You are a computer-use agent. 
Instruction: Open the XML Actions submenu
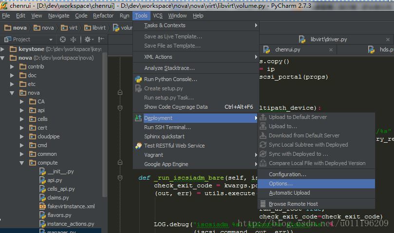196,57
